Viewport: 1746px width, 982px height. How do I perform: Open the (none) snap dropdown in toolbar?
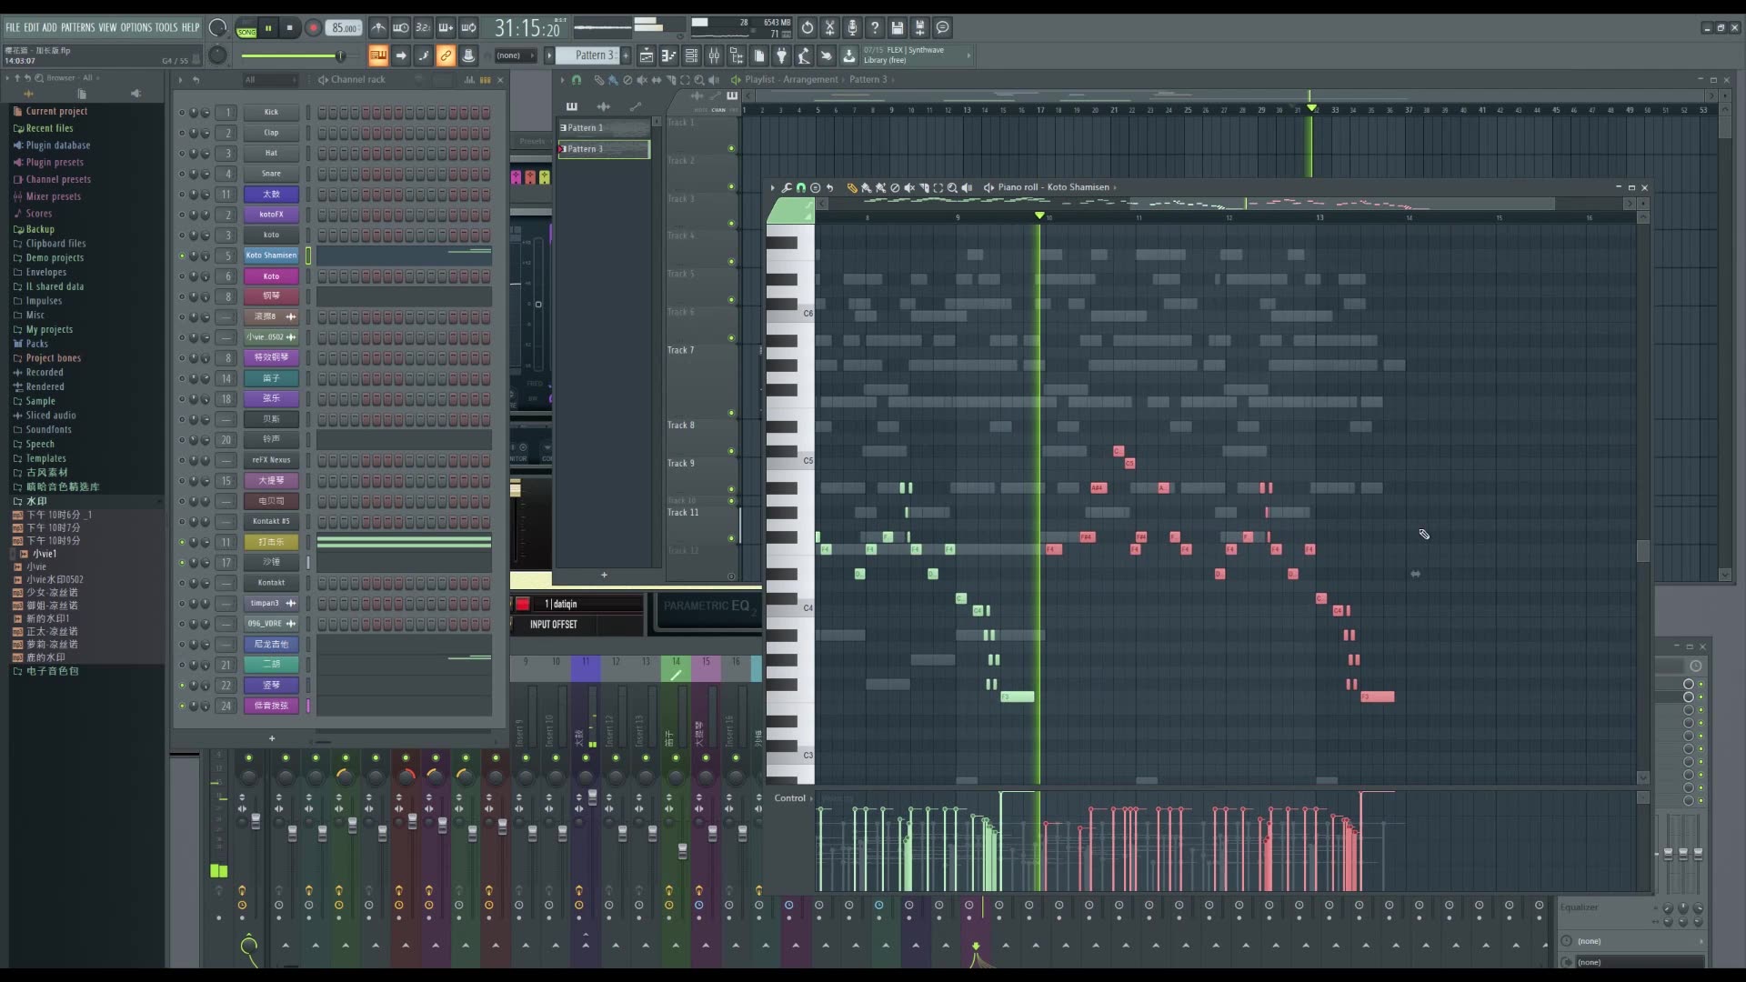pos(515,55)
